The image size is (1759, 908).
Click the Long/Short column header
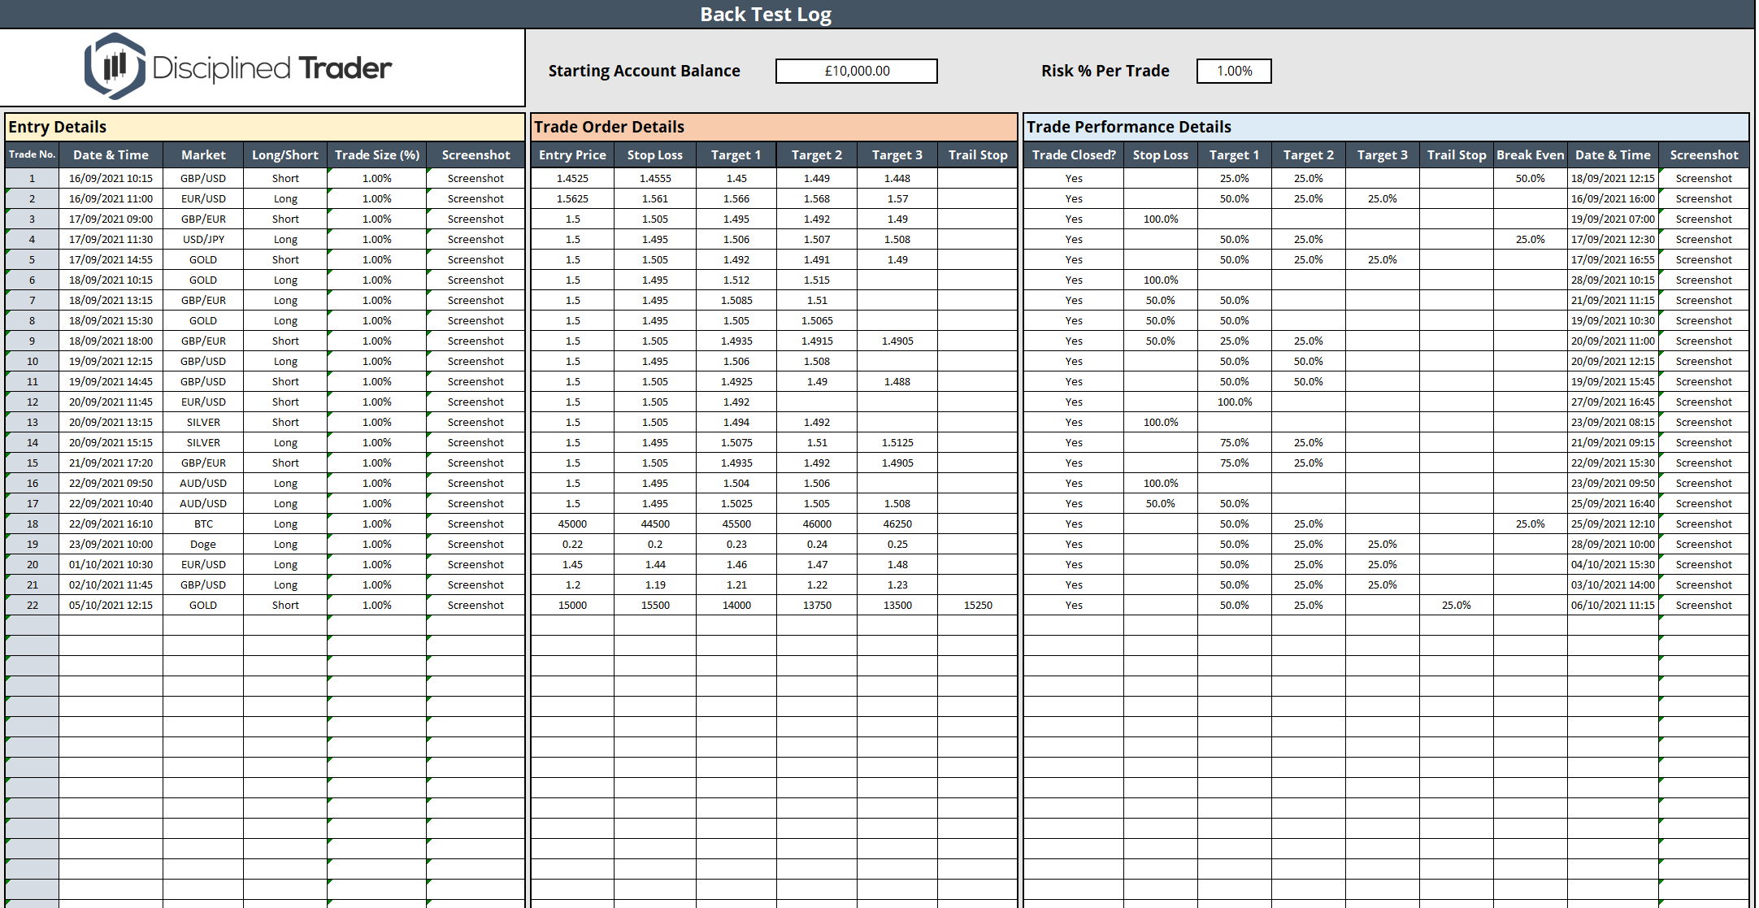point(285,154)
